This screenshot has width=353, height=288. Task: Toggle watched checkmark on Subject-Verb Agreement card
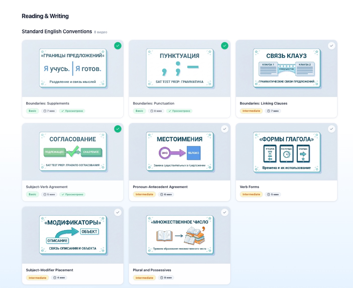pyautogui.click(x=118, y=129)
